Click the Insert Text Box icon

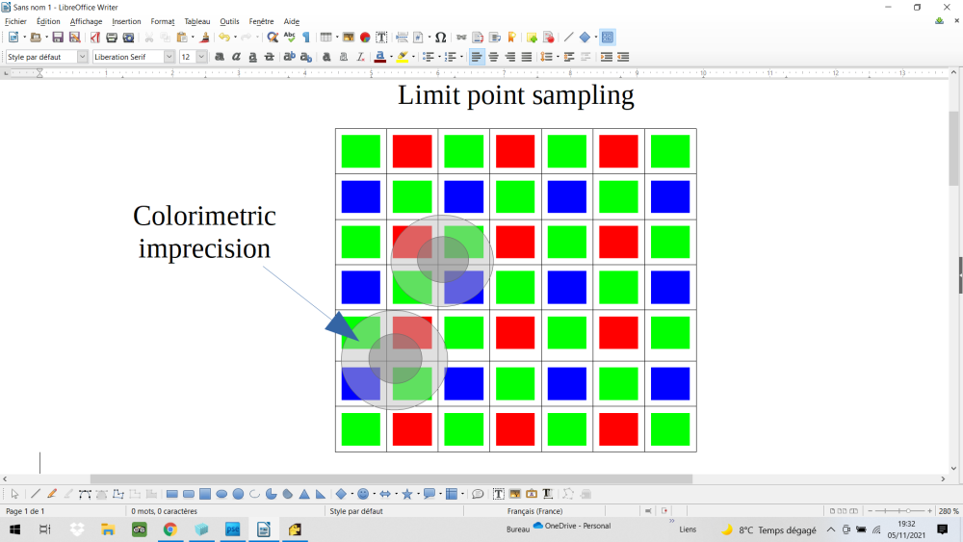click(381, 38)
